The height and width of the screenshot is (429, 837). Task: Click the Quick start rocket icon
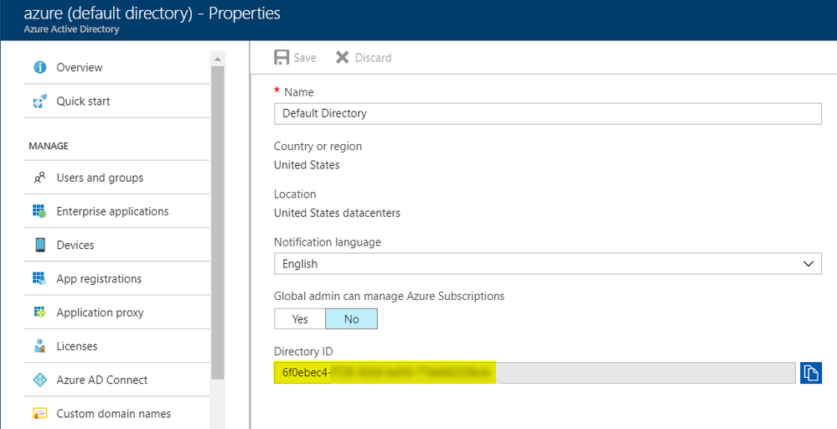[x=39, y=101]
